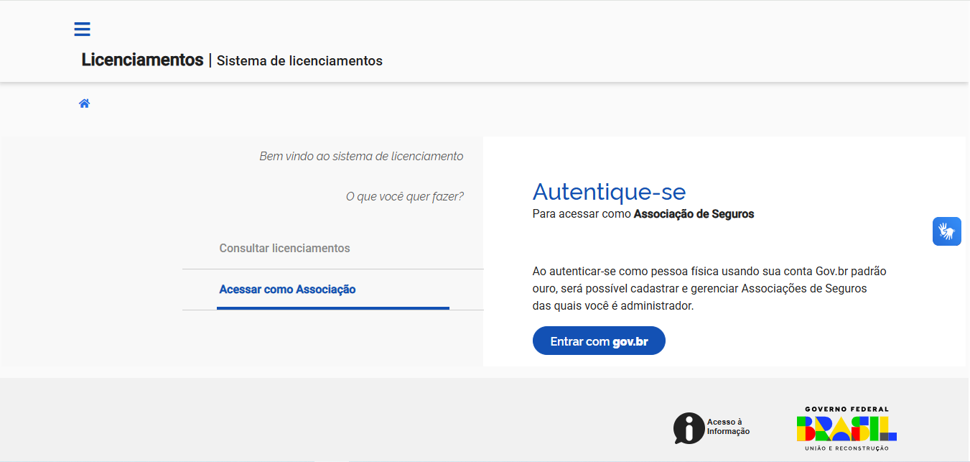Viewport: 970px width, 462px height.
Task: Click the blue underline beneath active tab
Action: (332, 308)
